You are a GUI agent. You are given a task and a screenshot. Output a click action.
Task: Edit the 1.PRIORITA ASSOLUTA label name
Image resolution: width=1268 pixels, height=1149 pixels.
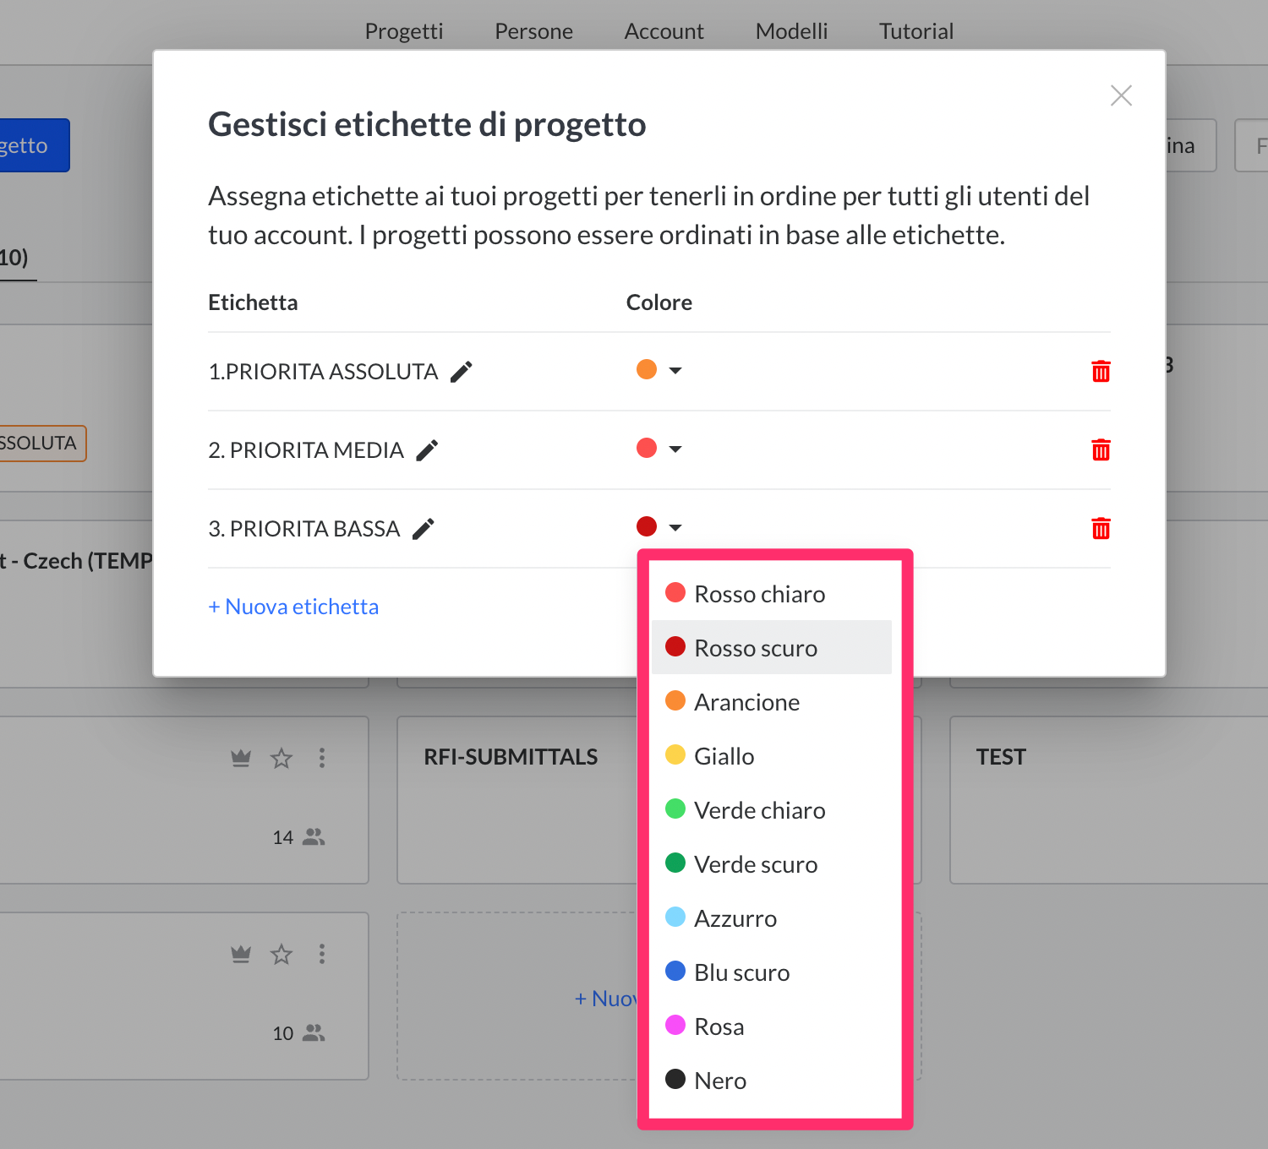point(461,372)
